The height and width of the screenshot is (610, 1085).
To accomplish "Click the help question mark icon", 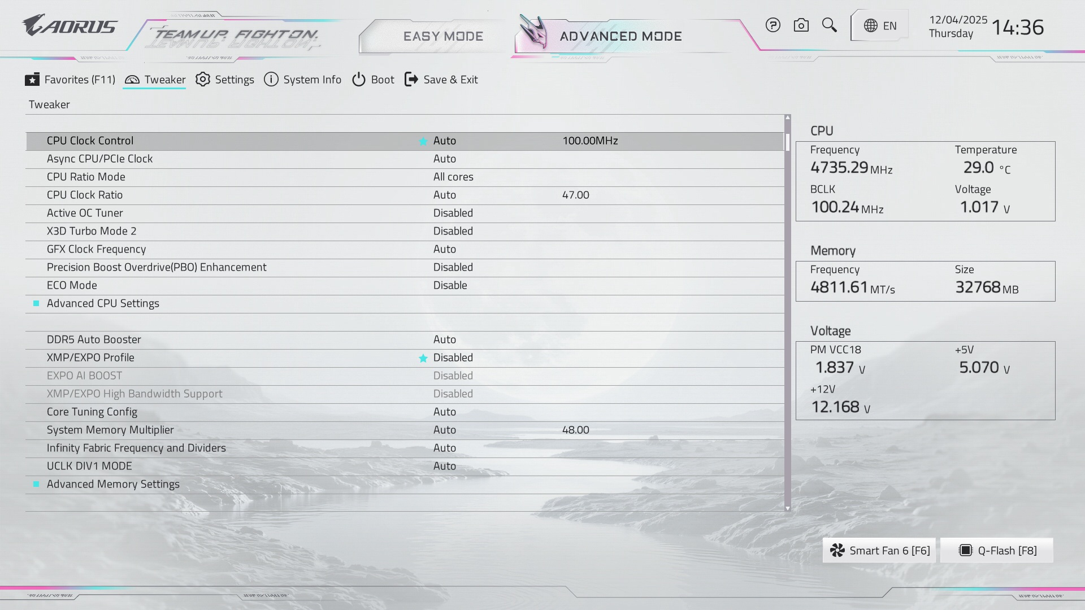I will pyautogui.click(x=772, y=25).
